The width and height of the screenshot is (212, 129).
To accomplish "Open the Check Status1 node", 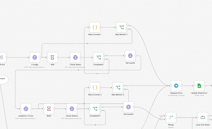I will coord(72,109).
